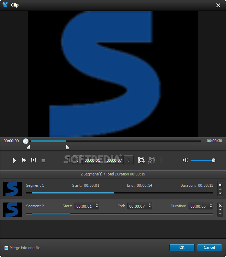Confirm clip with OK button
226x257 pixels.
182,247
